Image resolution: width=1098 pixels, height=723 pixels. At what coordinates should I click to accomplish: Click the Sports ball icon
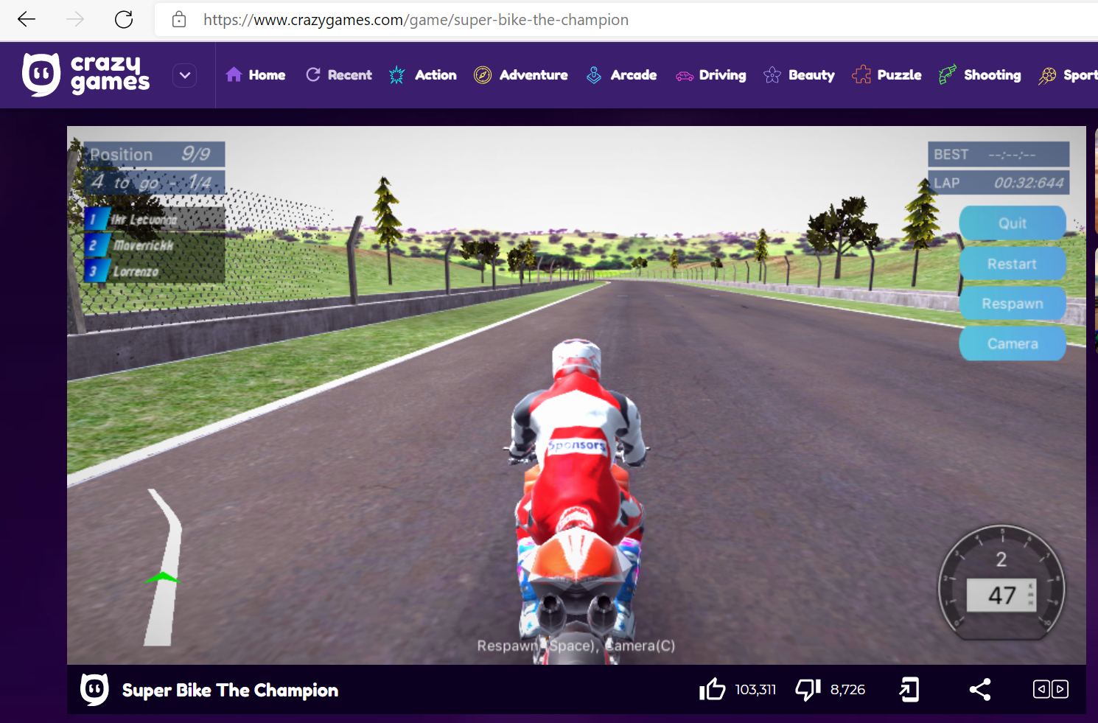point(1047,75)
